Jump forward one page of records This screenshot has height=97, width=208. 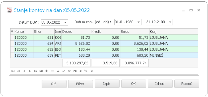[36, 71]
